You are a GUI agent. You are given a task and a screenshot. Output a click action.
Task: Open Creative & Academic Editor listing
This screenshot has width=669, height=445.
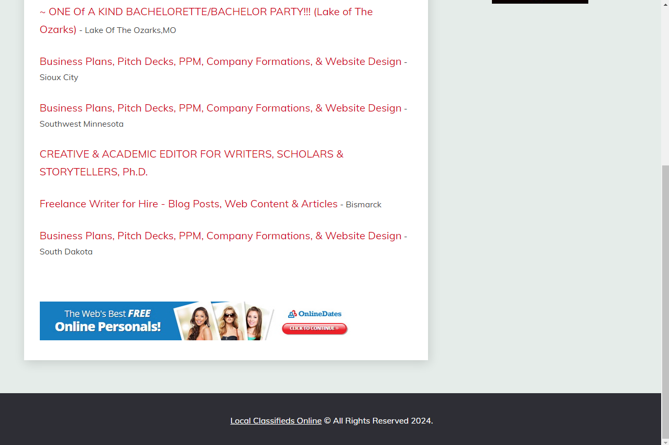(x=192, y=163)
